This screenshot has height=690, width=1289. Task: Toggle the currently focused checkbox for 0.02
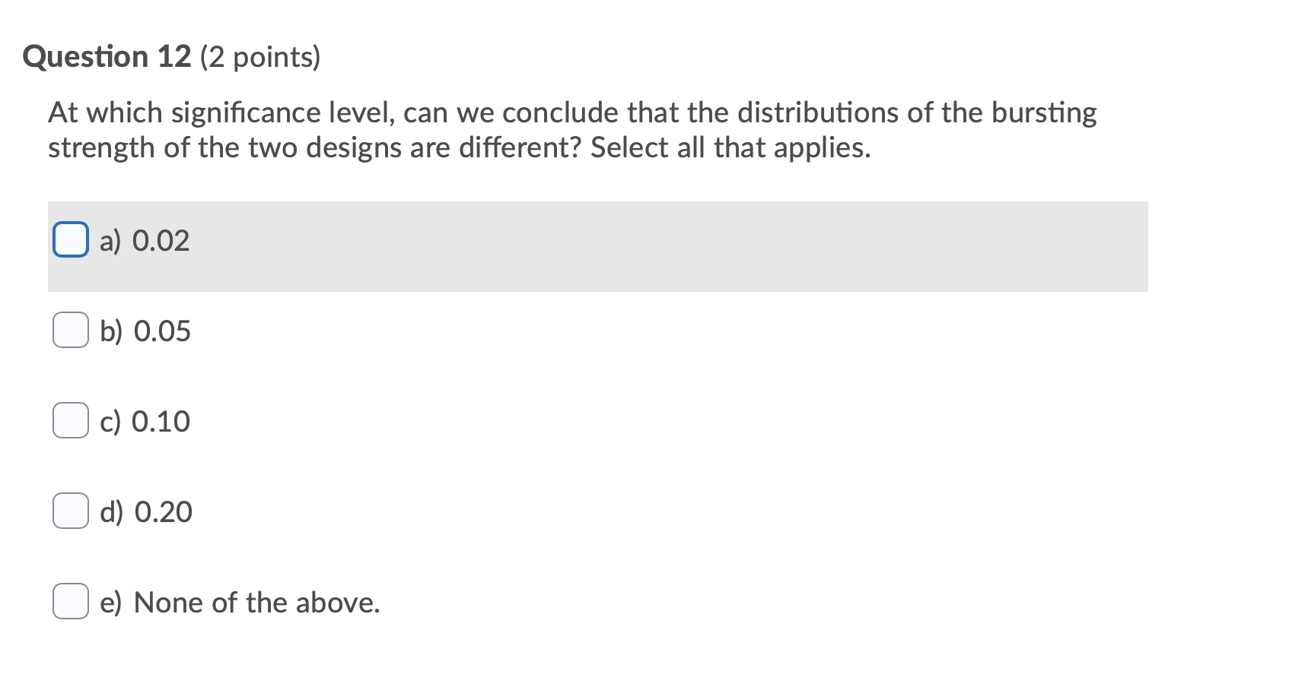[x=70, y=239]
